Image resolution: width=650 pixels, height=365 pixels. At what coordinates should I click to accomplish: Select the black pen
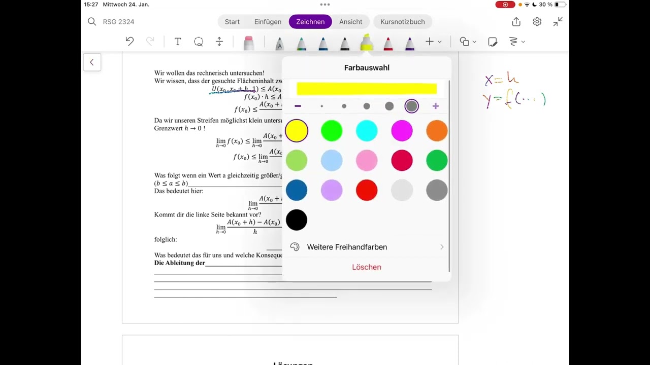click(x=345, y=44)
